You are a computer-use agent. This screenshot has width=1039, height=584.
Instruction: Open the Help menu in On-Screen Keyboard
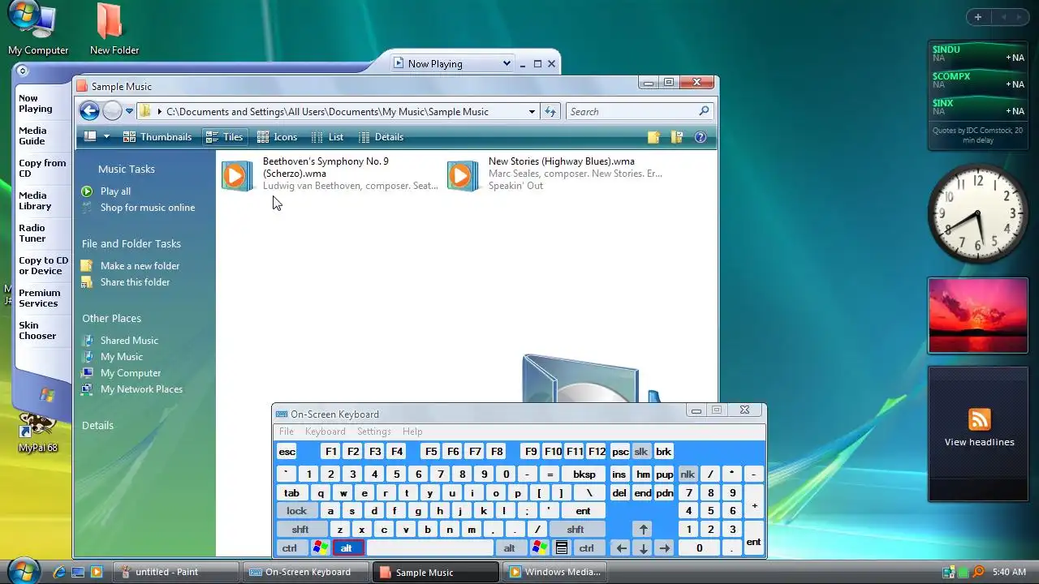[x=412, y=432]
